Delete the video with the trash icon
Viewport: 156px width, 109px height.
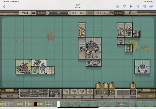[145, 6]
